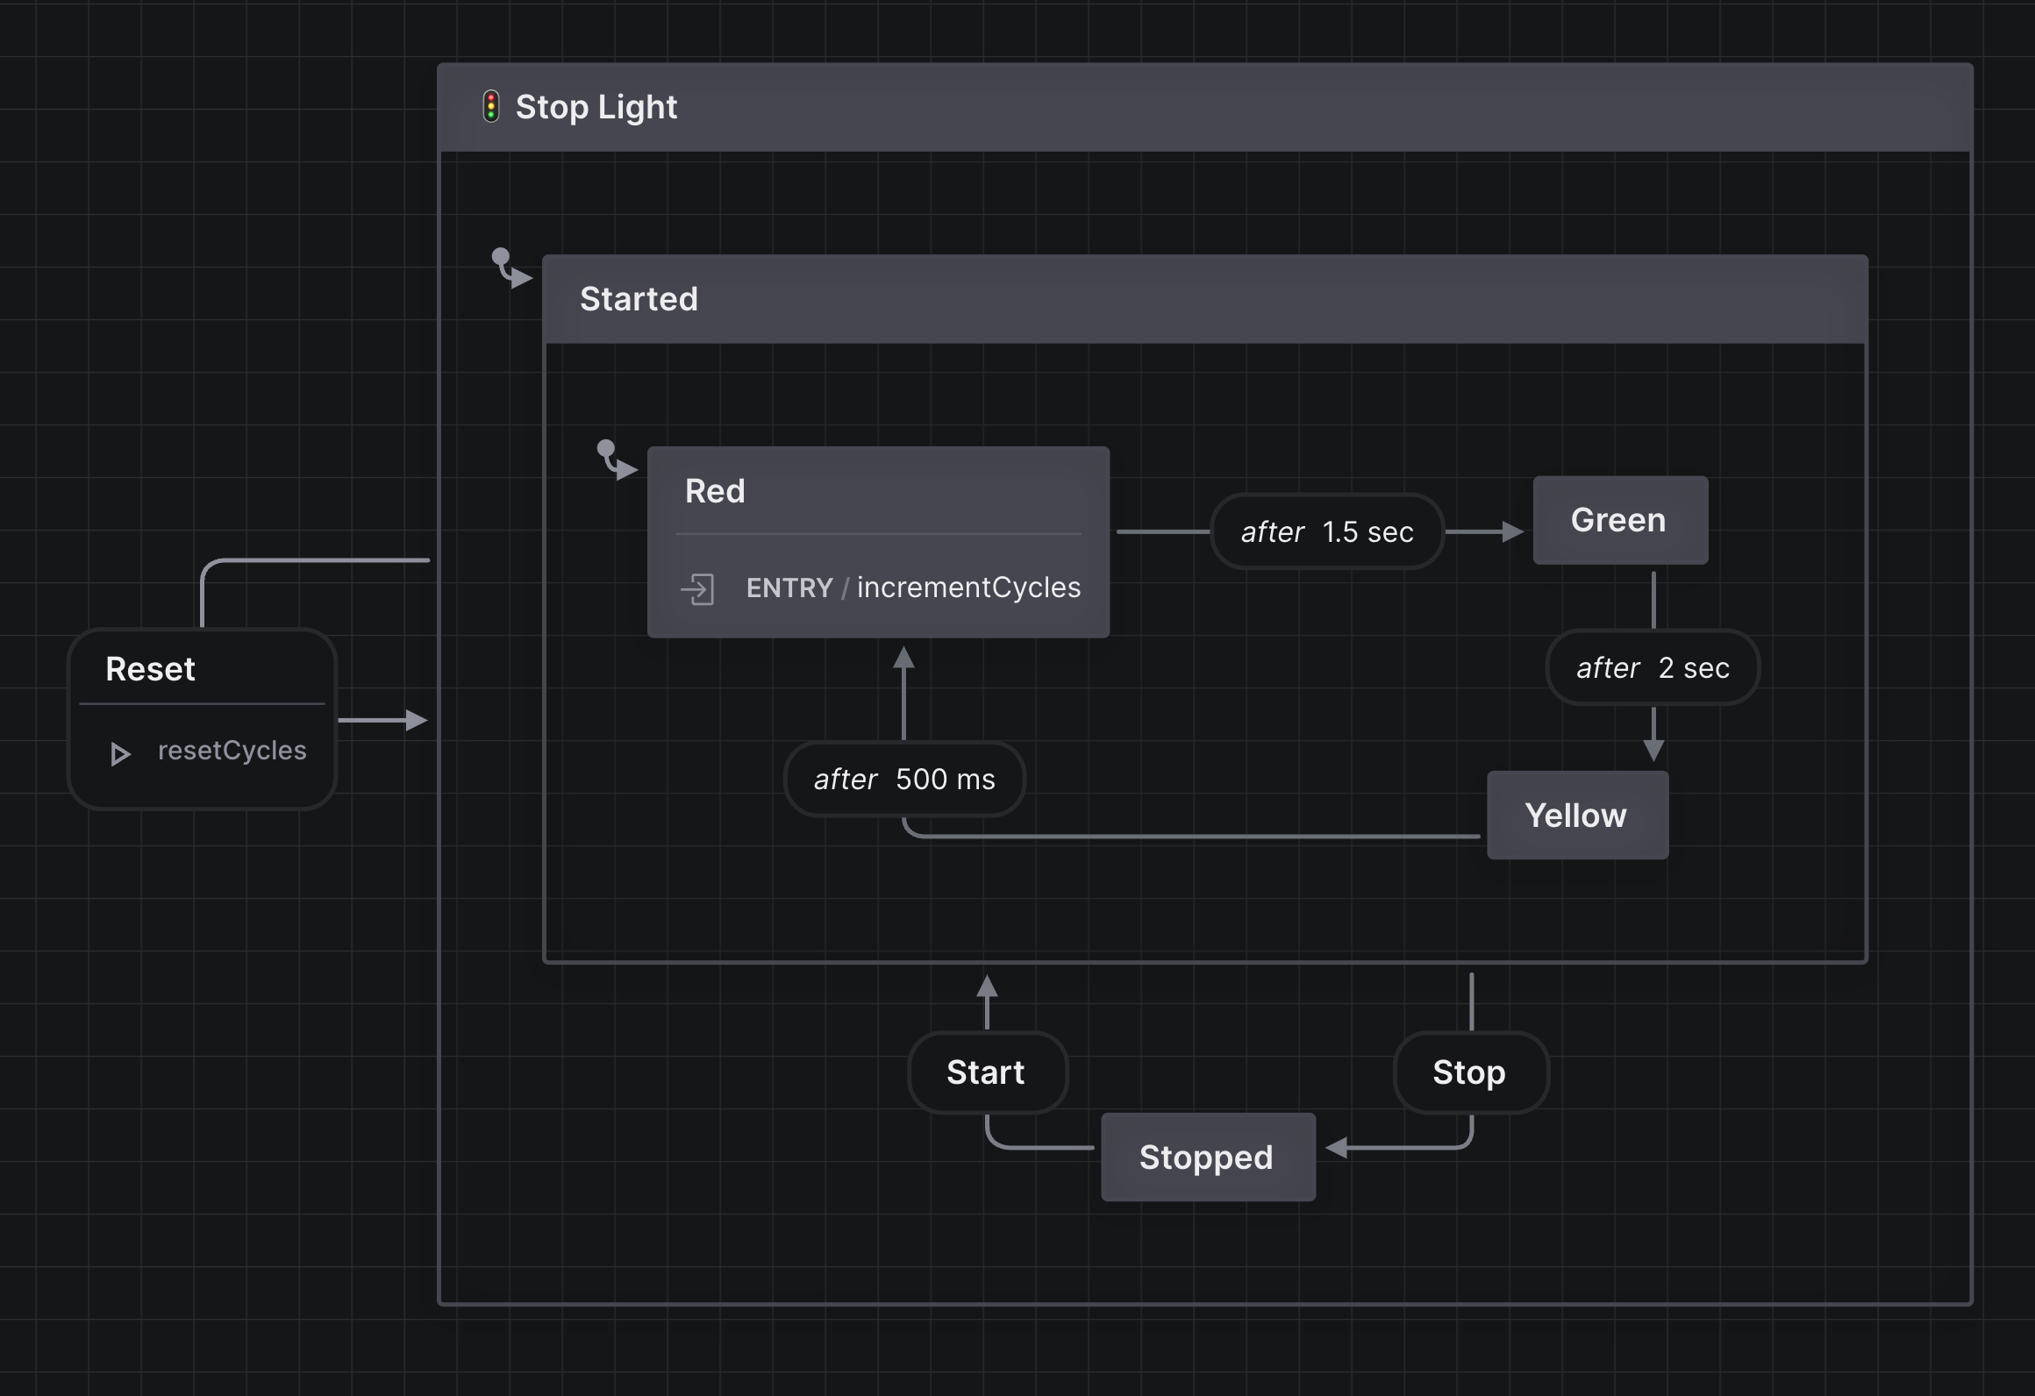
Task: Select the Red state title
Action: pos(715,491)
